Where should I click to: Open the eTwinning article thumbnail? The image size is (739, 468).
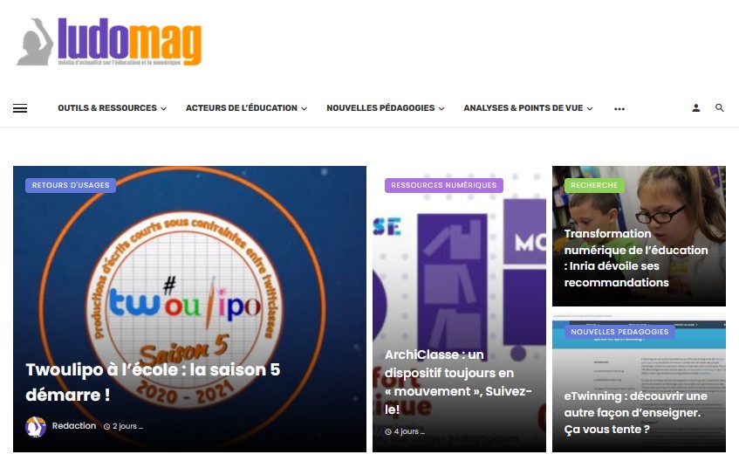click(x=639, y=382)
